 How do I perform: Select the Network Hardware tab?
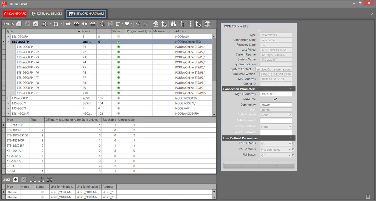click(x=86, y=14)
